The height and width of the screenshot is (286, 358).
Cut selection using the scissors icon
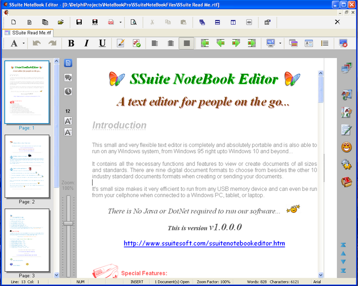[152, 22]
